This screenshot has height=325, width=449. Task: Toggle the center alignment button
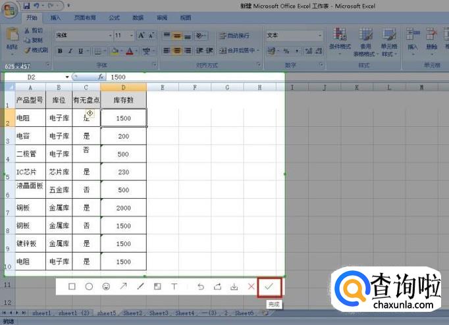coord(178,51)
